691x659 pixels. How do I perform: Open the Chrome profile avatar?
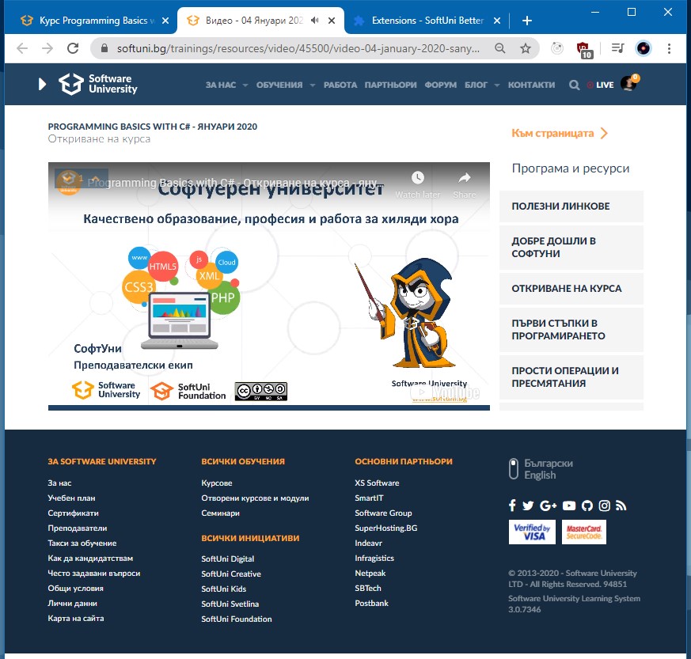tap(643, 48)
